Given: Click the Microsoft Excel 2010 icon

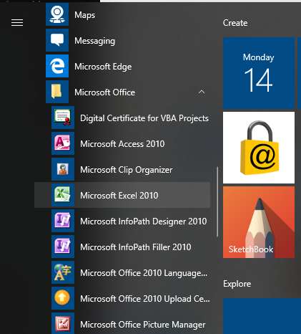Looking at the screenshot, I should point(63,195).
